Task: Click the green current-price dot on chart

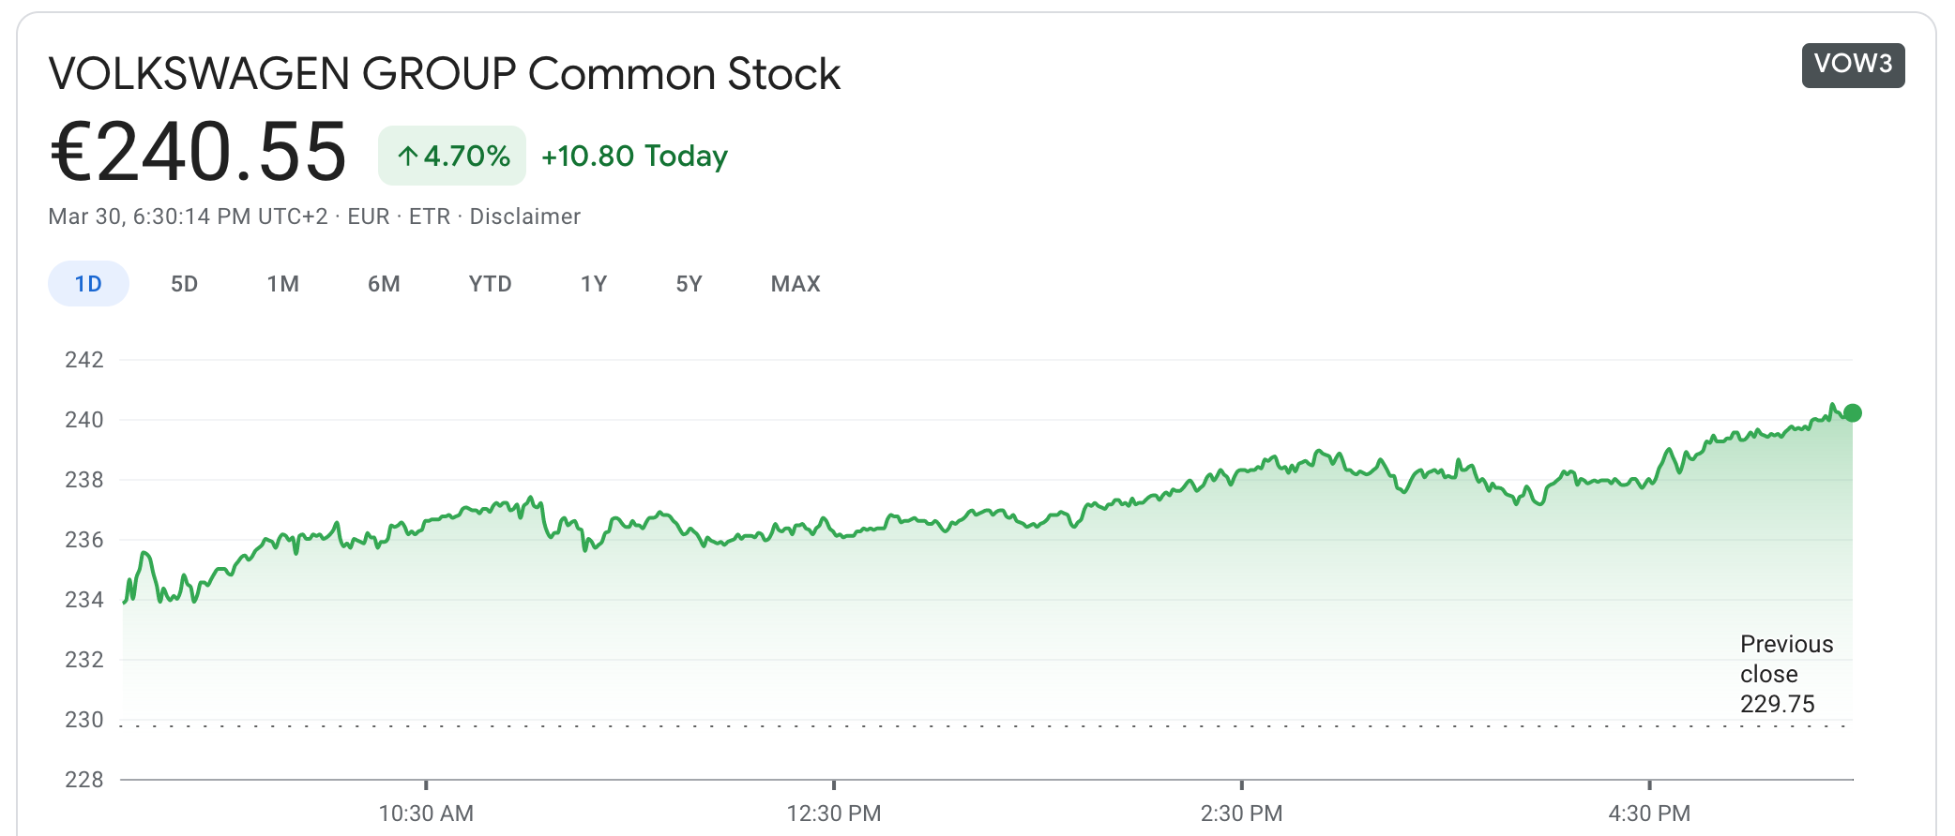Action: (x=1852, y=413)
